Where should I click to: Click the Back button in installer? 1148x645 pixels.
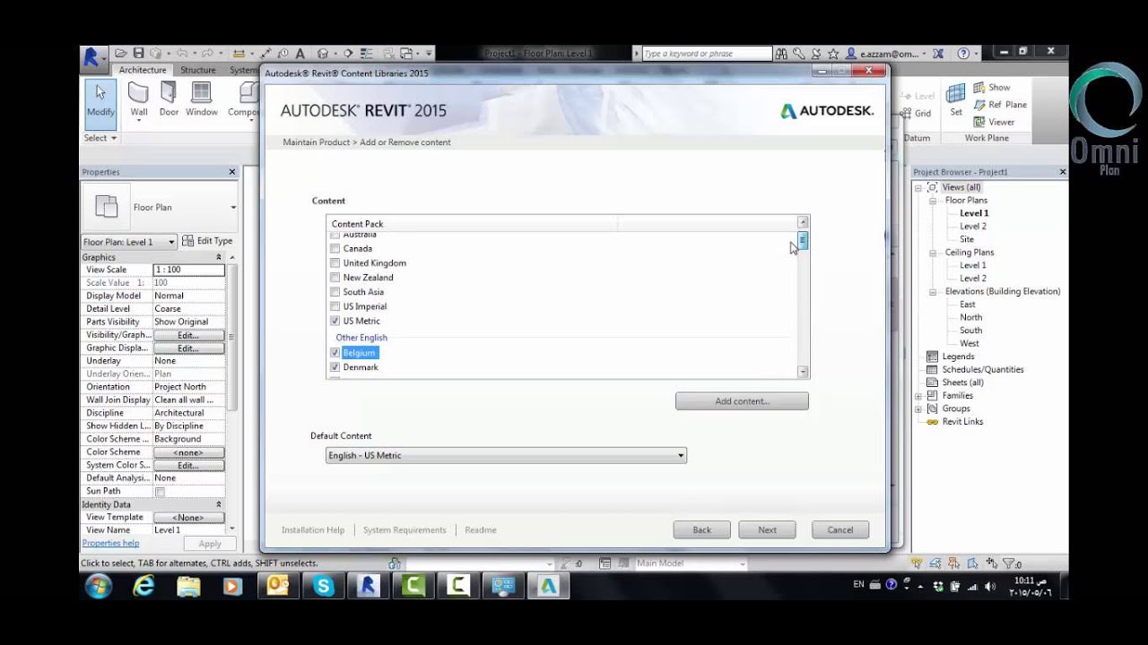point(701,529)
